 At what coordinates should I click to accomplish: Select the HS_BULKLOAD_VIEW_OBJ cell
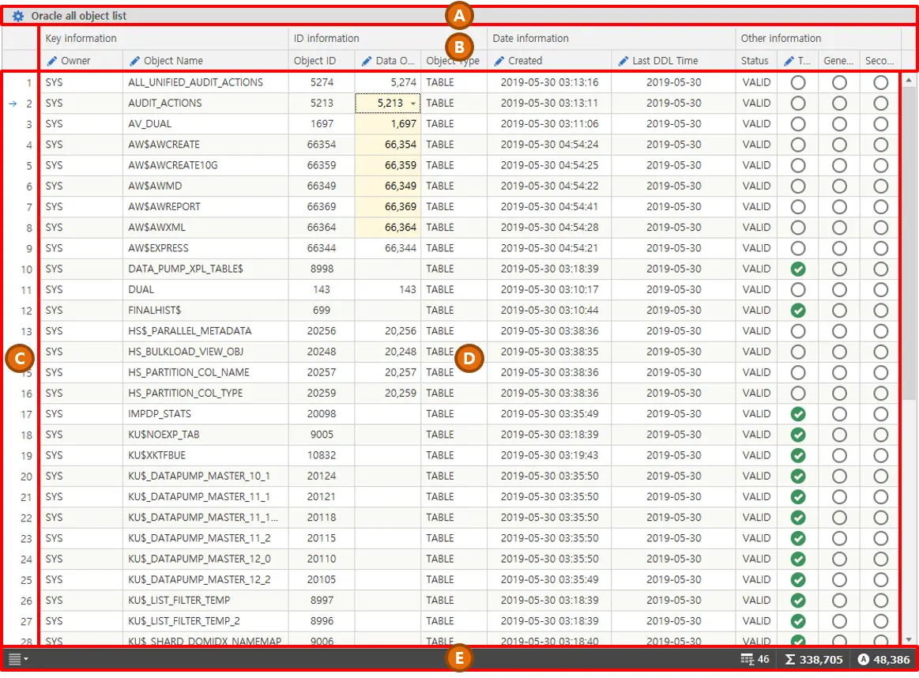(x=205, y=352)
